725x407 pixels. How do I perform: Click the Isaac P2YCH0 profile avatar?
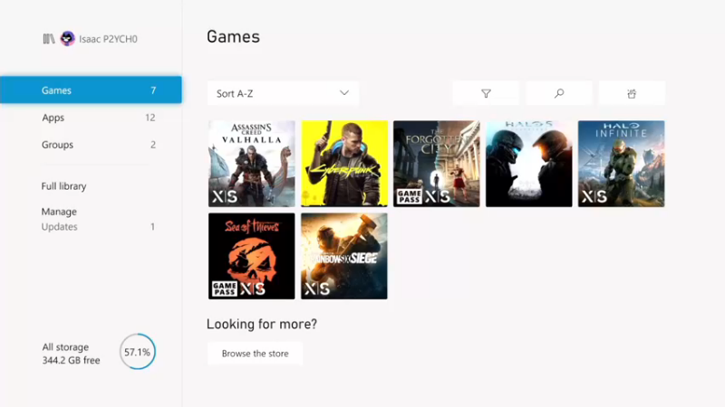click(x=67, y=39)
